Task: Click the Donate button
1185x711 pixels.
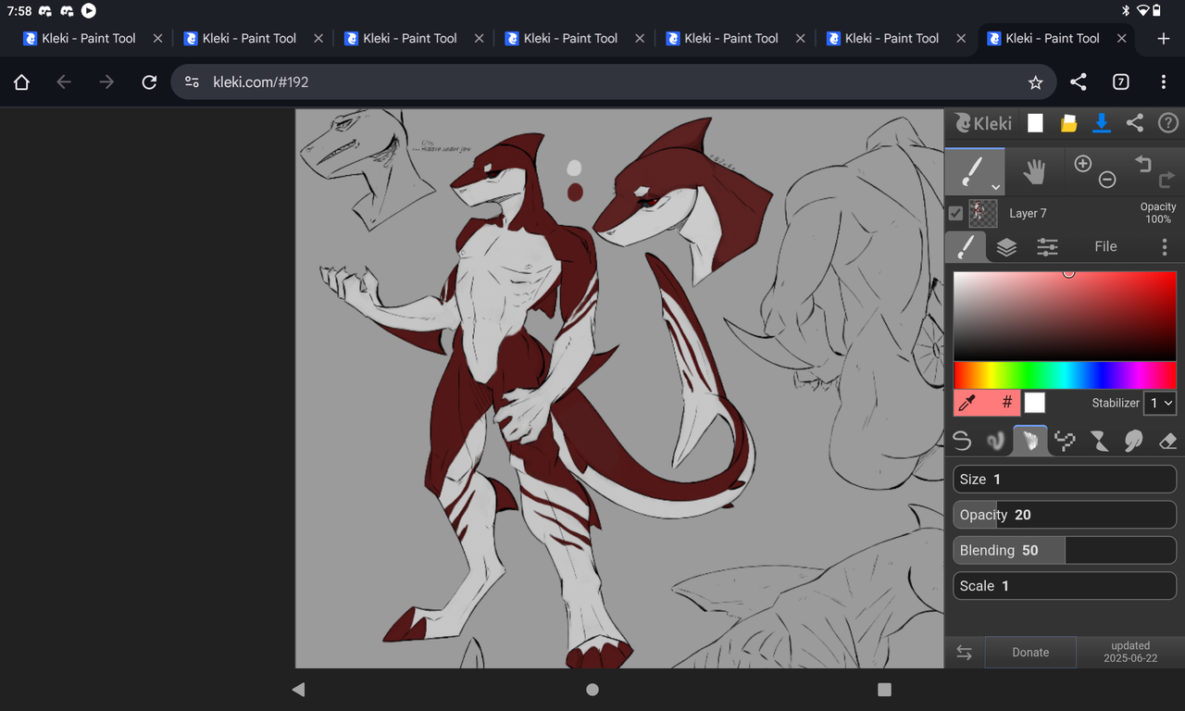Action: [1030, 653]
